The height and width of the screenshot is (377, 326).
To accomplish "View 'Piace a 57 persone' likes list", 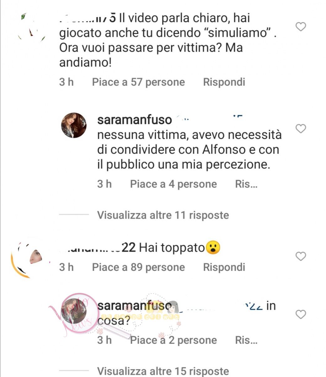I will pos(138,82).
